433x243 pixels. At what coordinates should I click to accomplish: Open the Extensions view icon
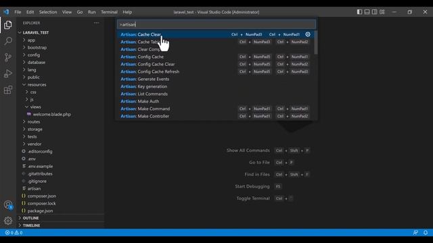[8, 90]
